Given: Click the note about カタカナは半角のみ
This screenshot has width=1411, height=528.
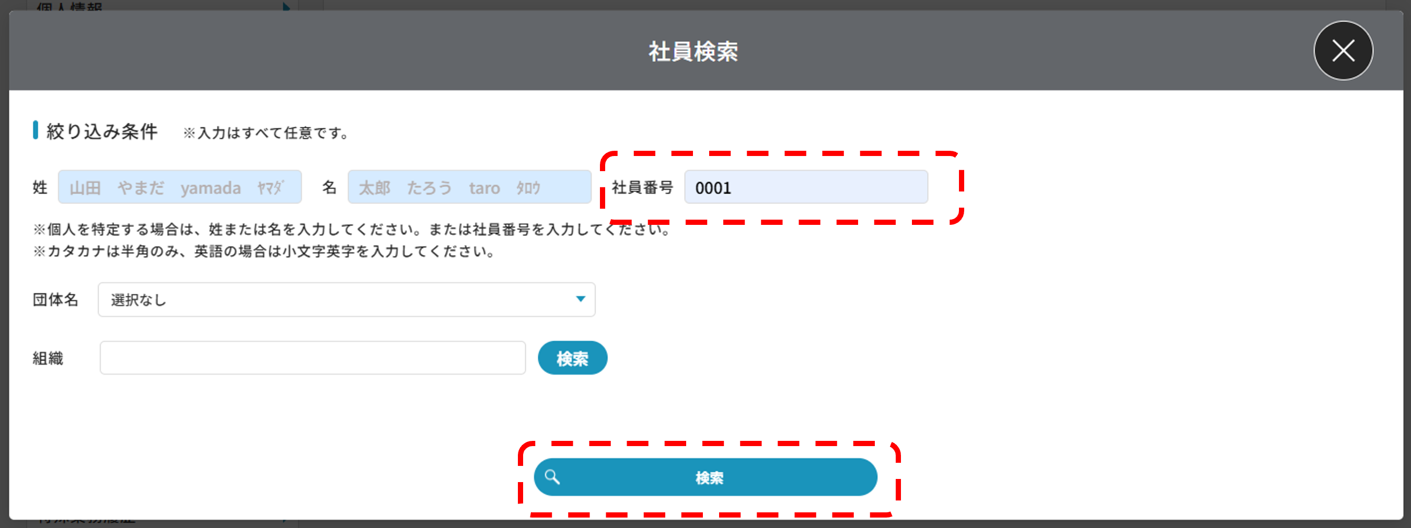Looking at the screenshot, I should pos(264,251).
